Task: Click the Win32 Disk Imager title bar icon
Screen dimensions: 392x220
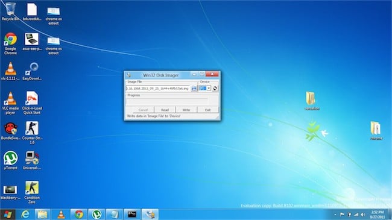Action: tap(129, 75)
